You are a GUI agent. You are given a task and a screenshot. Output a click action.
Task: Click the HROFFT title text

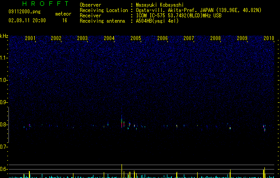click(x=46, y=4)
